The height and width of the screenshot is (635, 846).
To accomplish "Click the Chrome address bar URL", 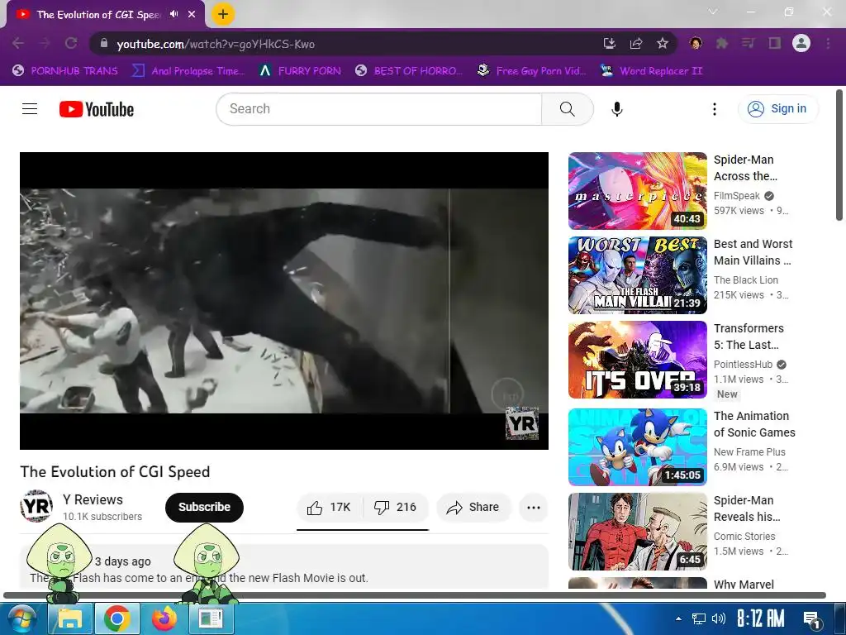I will (x=216, y=44).
